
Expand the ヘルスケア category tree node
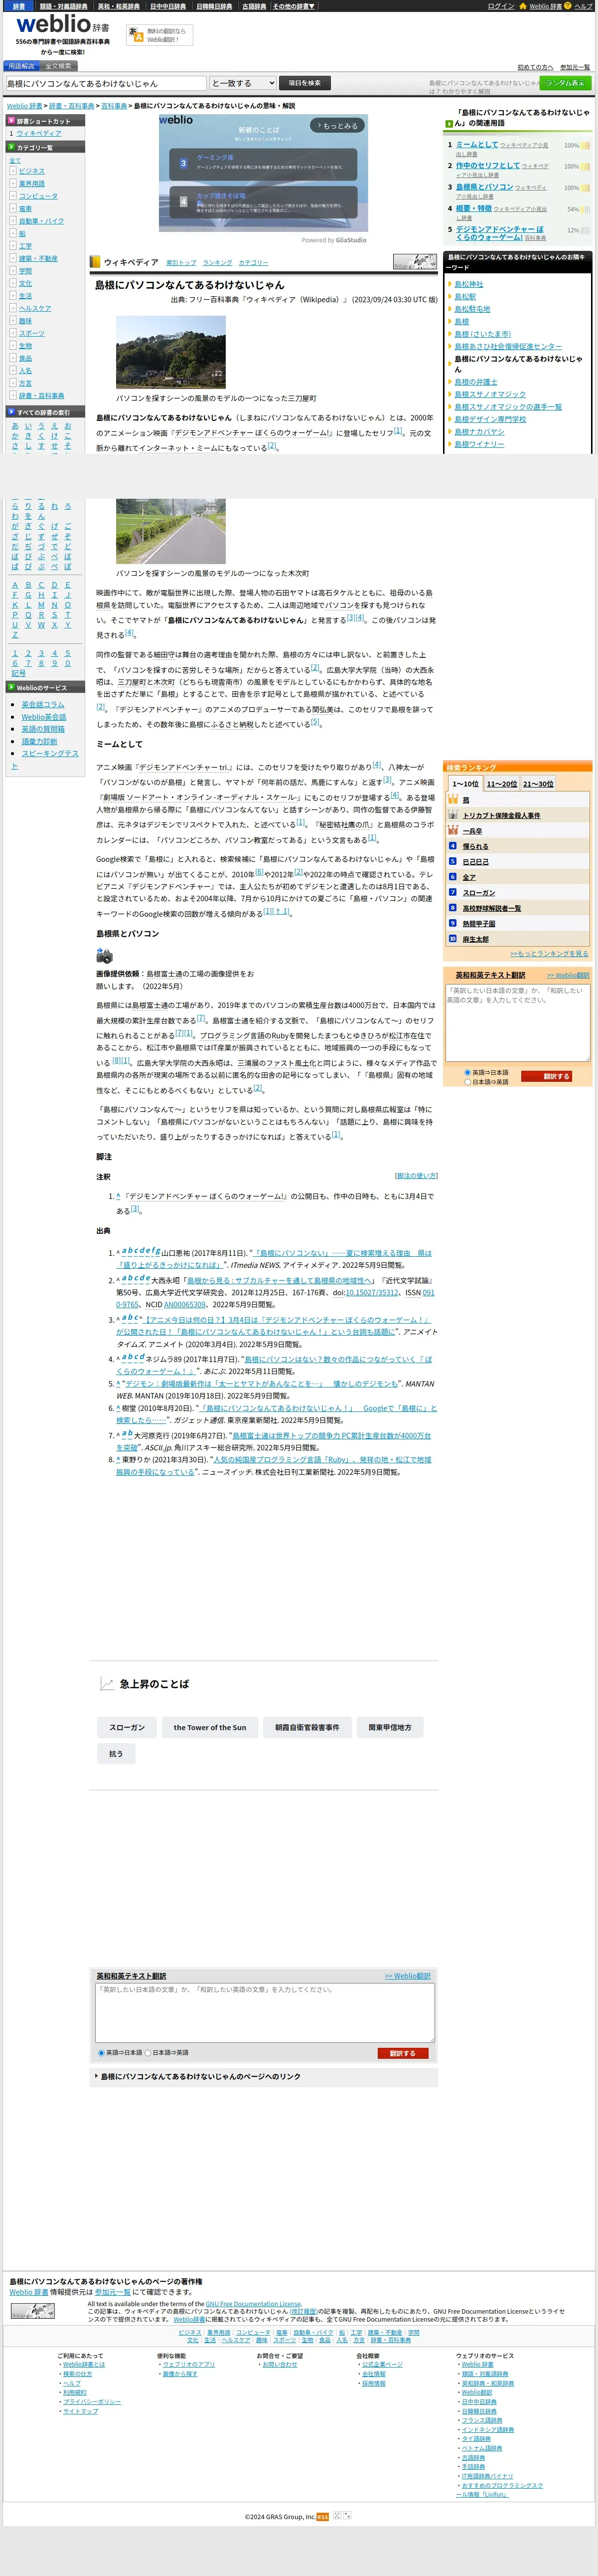(13, 308)
